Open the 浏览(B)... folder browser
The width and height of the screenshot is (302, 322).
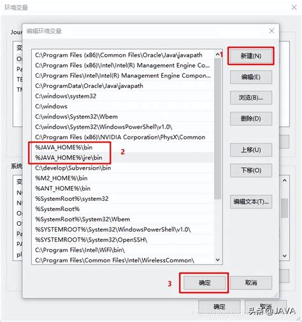(x=251, y=98)
